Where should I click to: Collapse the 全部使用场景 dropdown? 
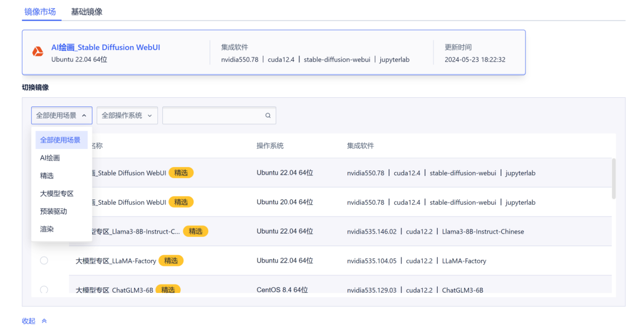(62, 116)
